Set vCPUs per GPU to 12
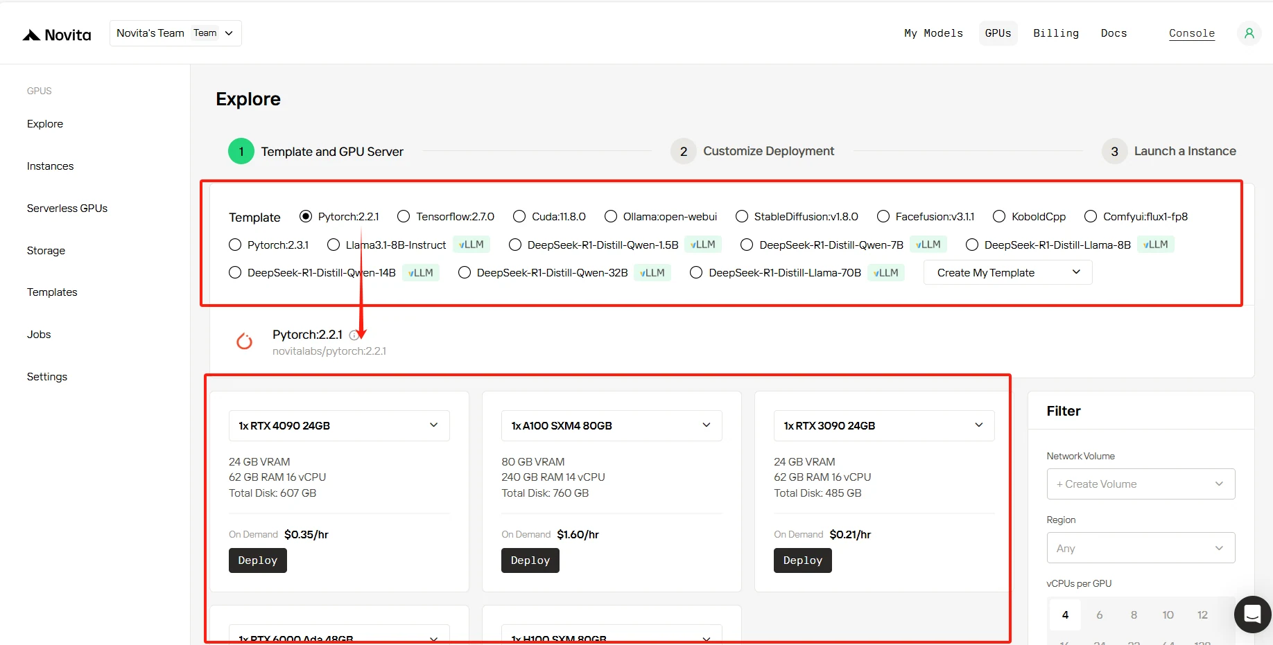 [x=1202, y=615]
